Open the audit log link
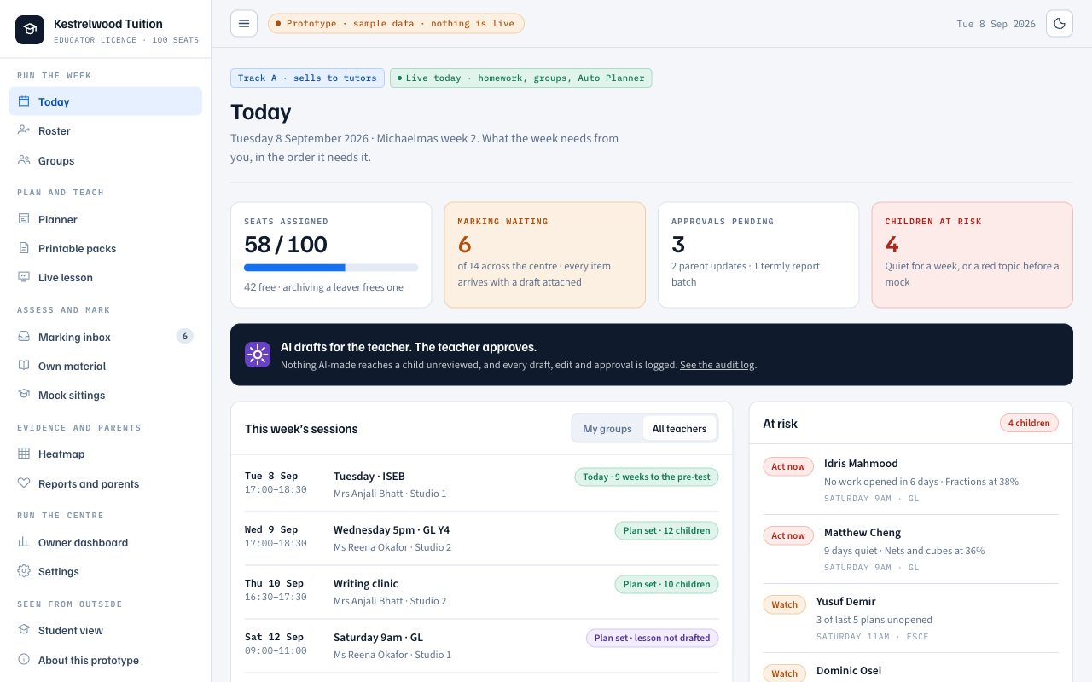 click(717, 365)
